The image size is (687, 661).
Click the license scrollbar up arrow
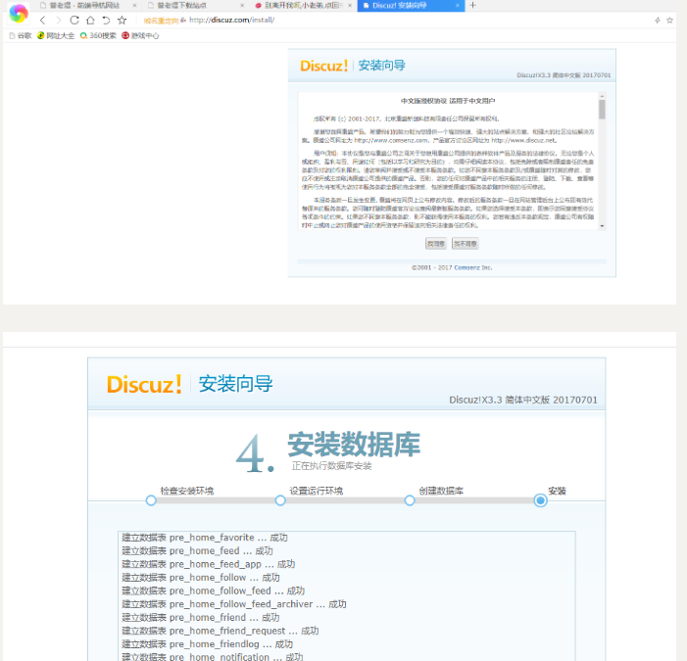point(602,95)
